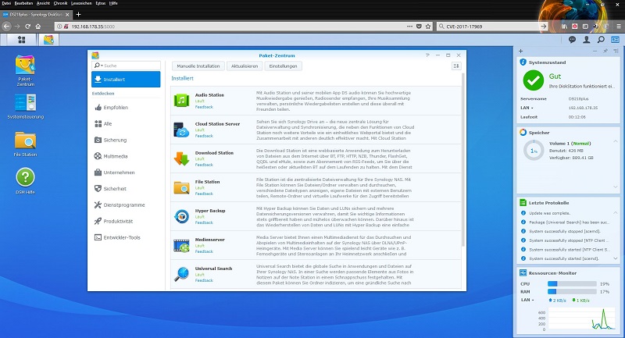Click Feedback link for Hyper Backup

pos(204,222)
